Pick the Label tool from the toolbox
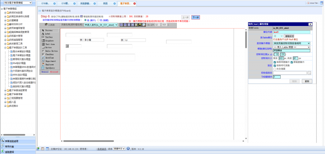The width and height of the screenshot is (325, 154). coord(46,34)
